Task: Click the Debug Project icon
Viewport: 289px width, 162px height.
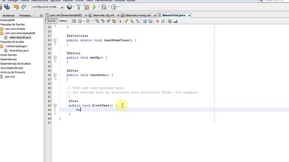Action: (x=104, y=7)
